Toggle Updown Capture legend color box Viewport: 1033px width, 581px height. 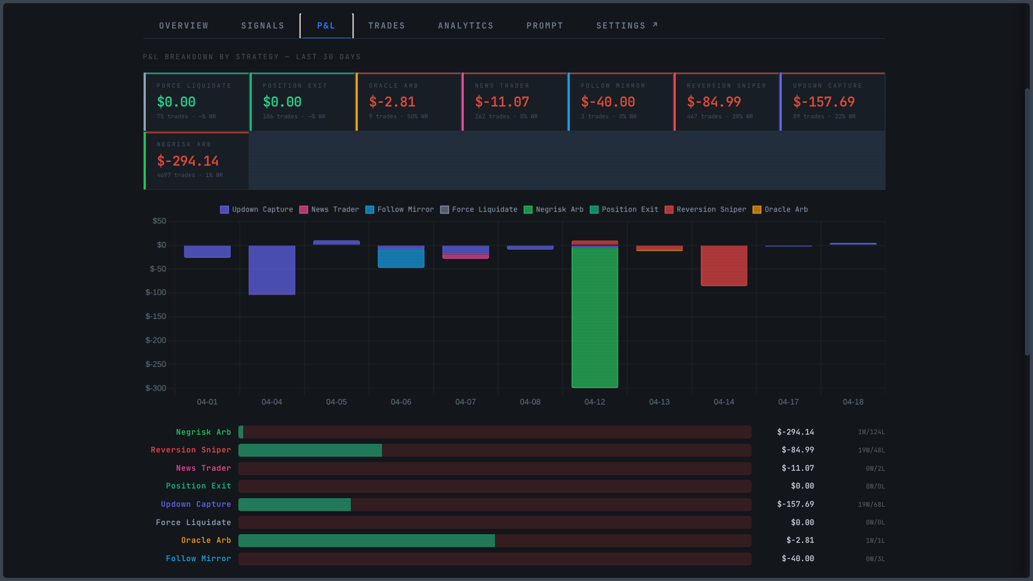[x=224, y=210]
